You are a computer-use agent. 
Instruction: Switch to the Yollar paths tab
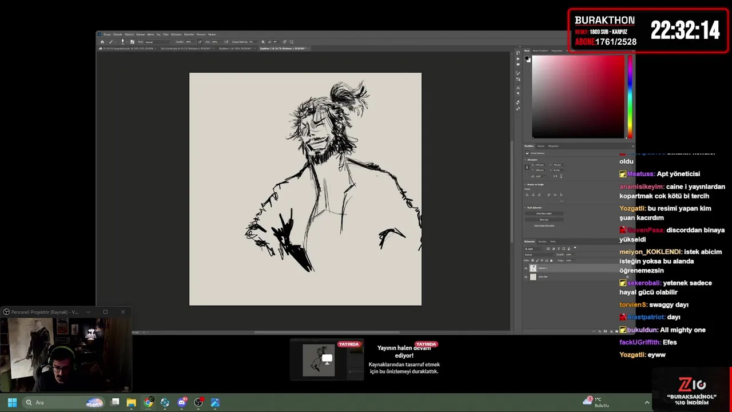point(553,241)
